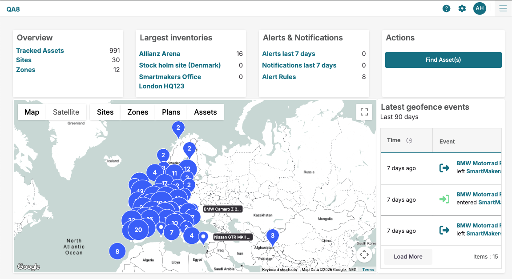Click the QA8 logo
The height and width of the screenshot is (279, 512).
coord(13,9)
